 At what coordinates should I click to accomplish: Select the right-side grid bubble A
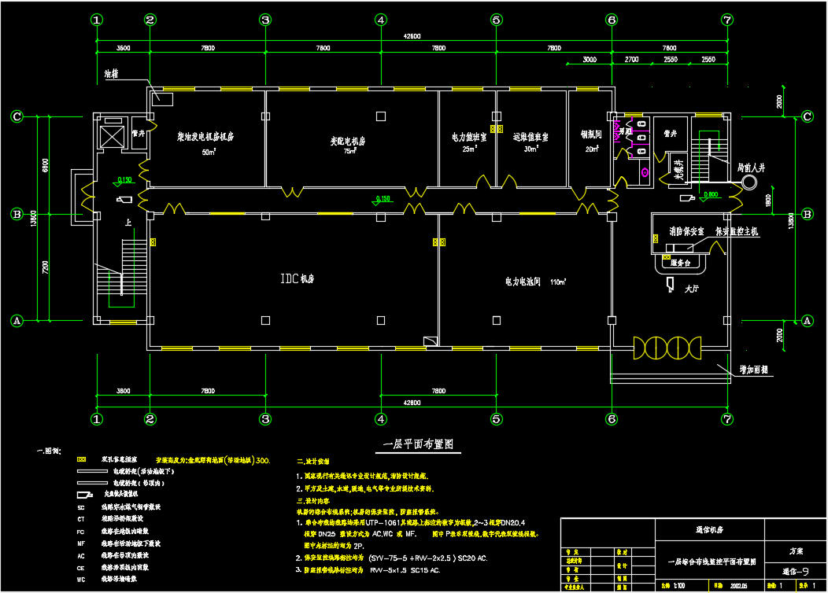(x=807, y=321)
